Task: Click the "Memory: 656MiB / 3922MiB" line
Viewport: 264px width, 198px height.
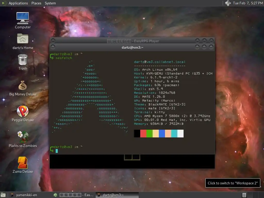Action: [x=159, y=124]
